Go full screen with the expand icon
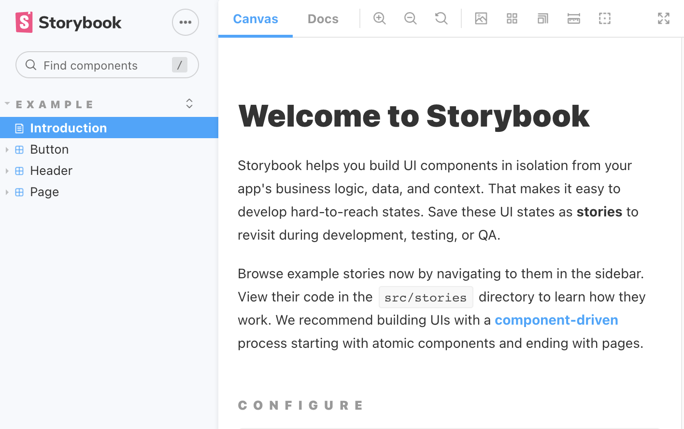This screenshot has width=684, height=429. (664, 18)
